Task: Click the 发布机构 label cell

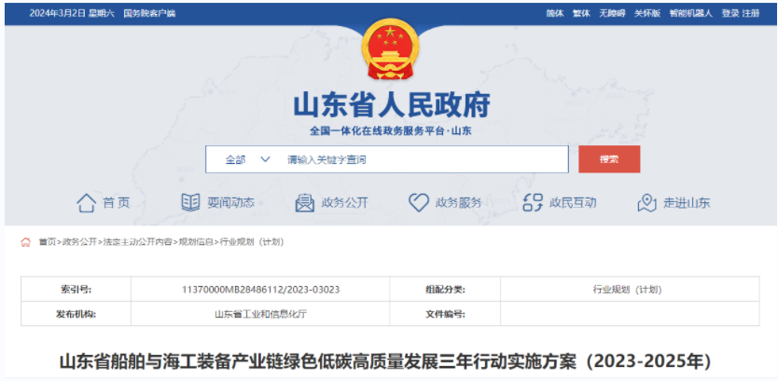Action: [x=76, y=314]
